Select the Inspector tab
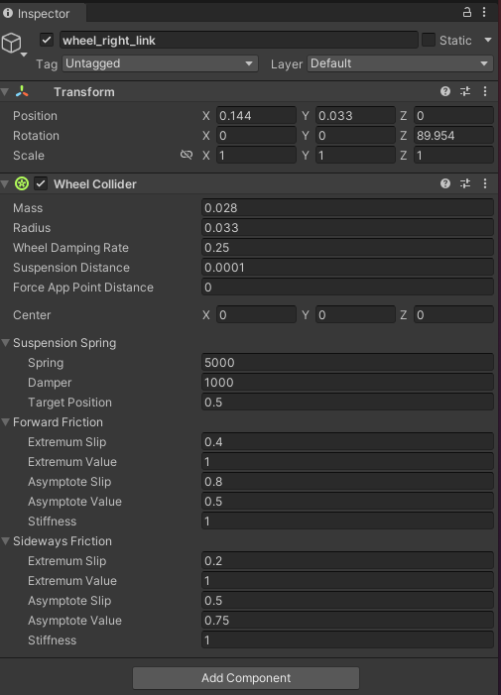This screenshot has height=695, width=501. (x=43, y=13)
